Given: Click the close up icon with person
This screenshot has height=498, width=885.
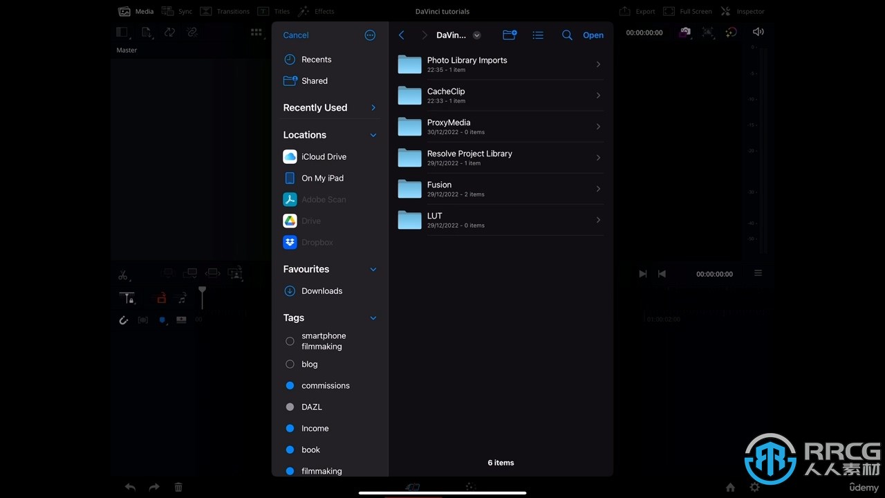Looking at the screenshot, I should click(x=236, y=274).
